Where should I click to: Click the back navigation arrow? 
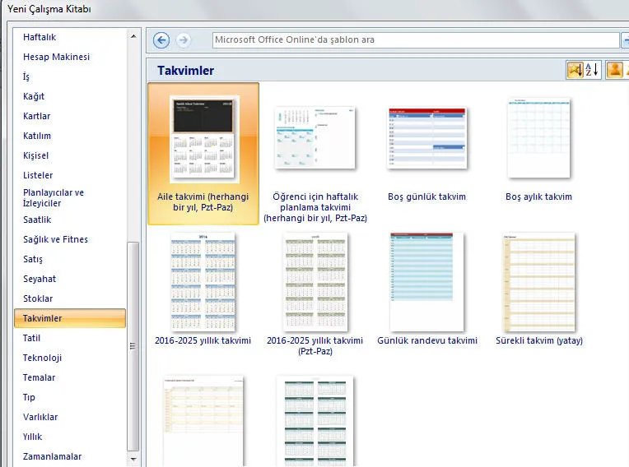[x=161, y=40]
